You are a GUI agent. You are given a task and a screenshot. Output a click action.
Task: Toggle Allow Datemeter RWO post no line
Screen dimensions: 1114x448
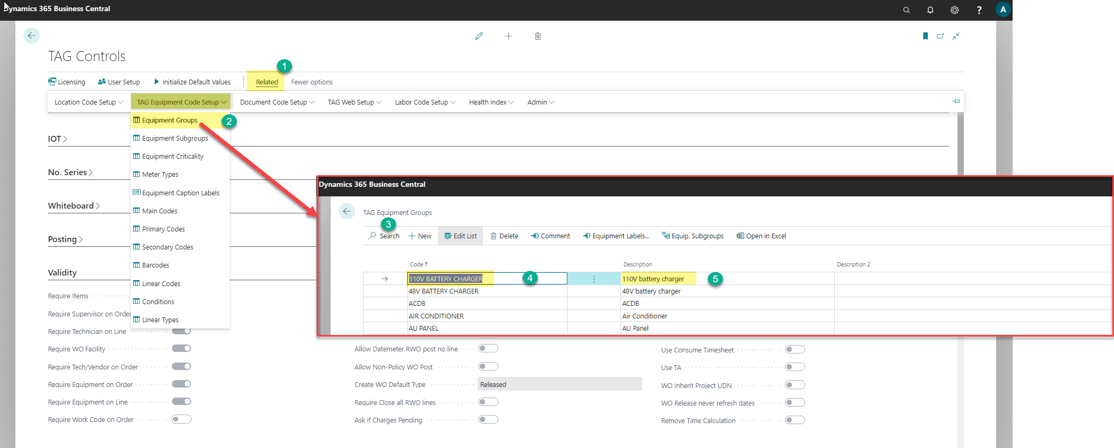tap(488, 348)
